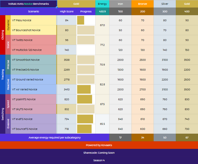
Task: Select the Voltaic KvKs Novice Benchmarks title cell
Action: (28, 4)
